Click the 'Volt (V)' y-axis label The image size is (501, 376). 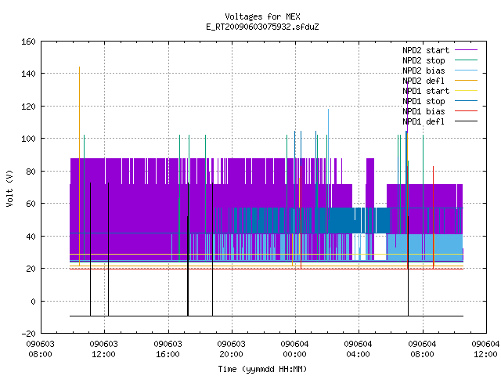pos(10,189)
